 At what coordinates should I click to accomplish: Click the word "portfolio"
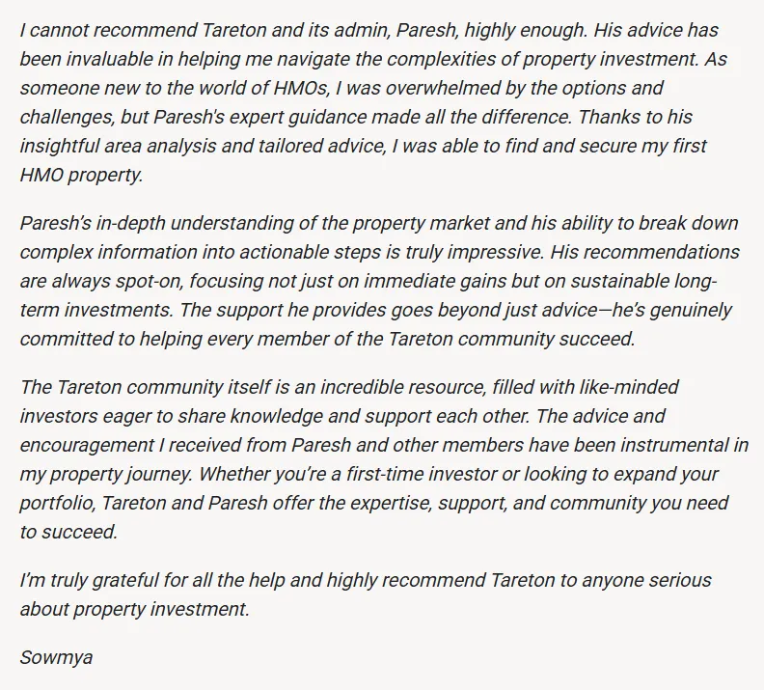[x=56, y=503]
